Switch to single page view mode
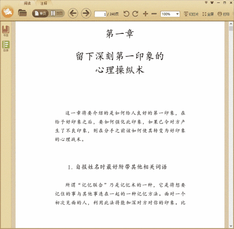Image resolution: width=234 pixels, height=229 pixels. 41,13
